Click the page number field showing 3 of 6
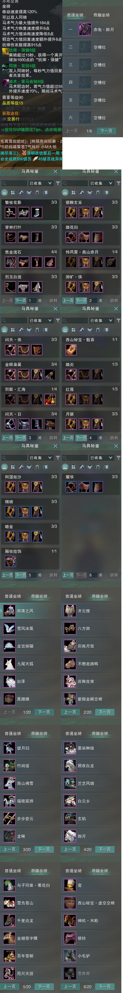Image resolution: width=123 pixels, height=993 pixels. [32, 438]
